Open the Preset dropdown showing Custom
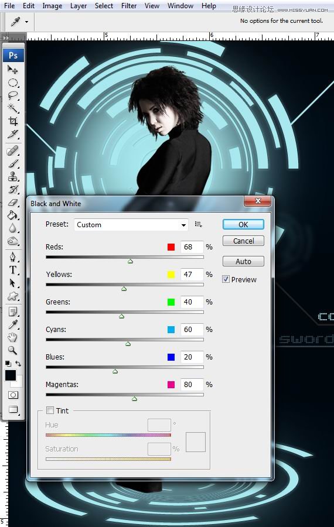The height and width of the screenshot is (527, 334). tap(131, 224)
